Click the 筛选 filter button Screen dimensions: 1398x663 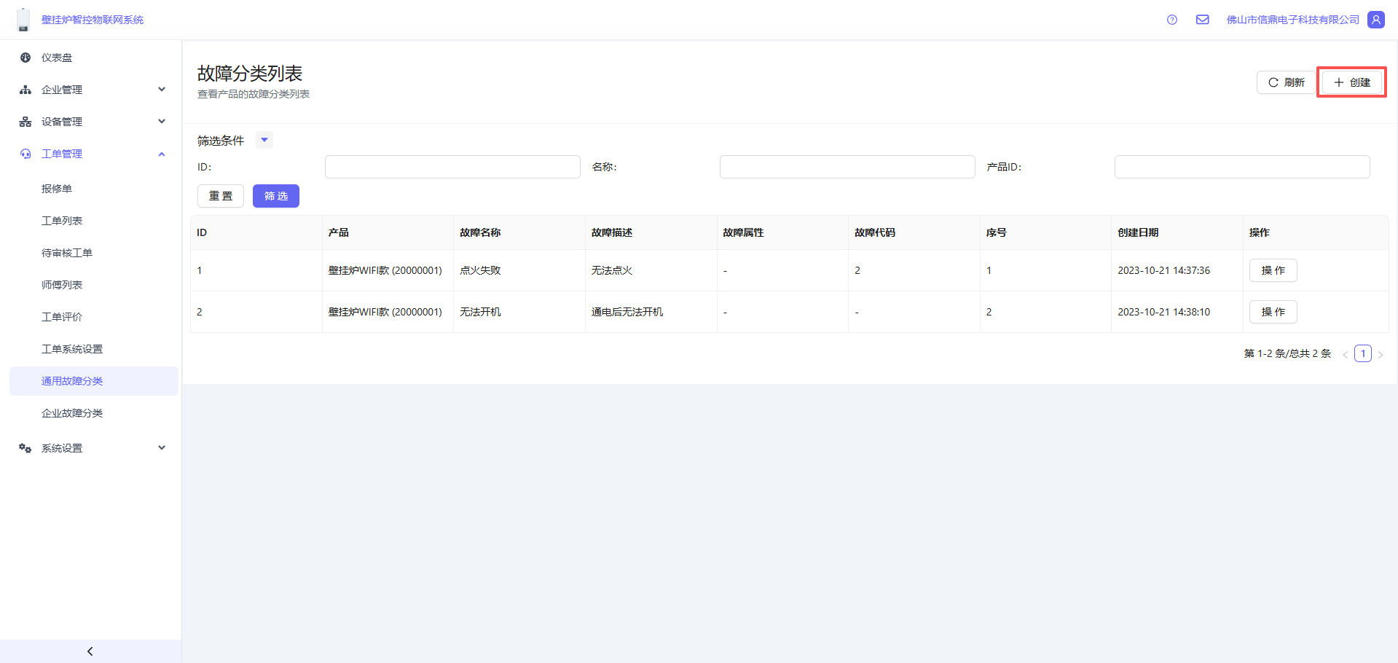click(275, 196)
